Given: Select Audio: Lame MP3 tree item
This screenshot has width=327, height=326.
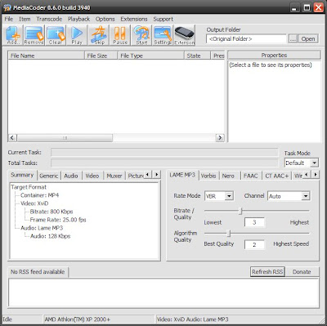Looking at the screenshot, I should [42, 228].
